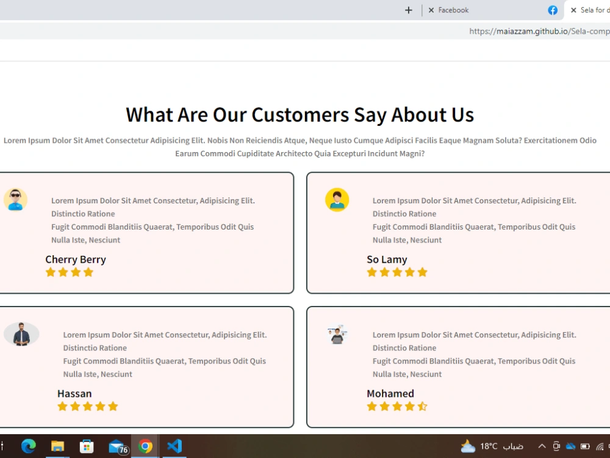Click the OneDrive cloud tray icon
Screen dimensions: 610x458
point(571,446)
